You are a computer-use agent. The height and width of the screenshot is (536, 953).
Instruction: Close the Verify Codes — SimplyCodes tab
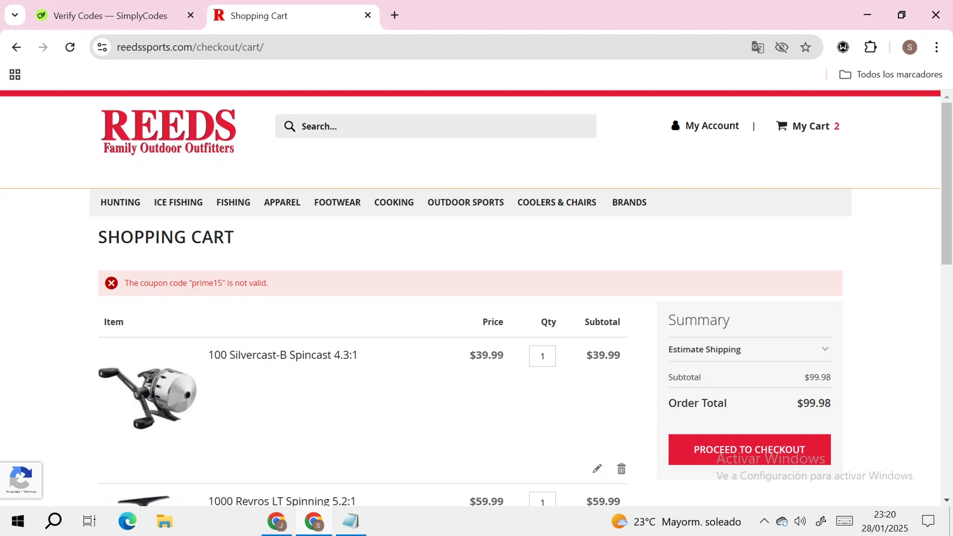click(191, 15)
